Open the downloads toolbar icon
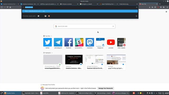The width and height of the screenshot is (169, 95). point(150,7)
